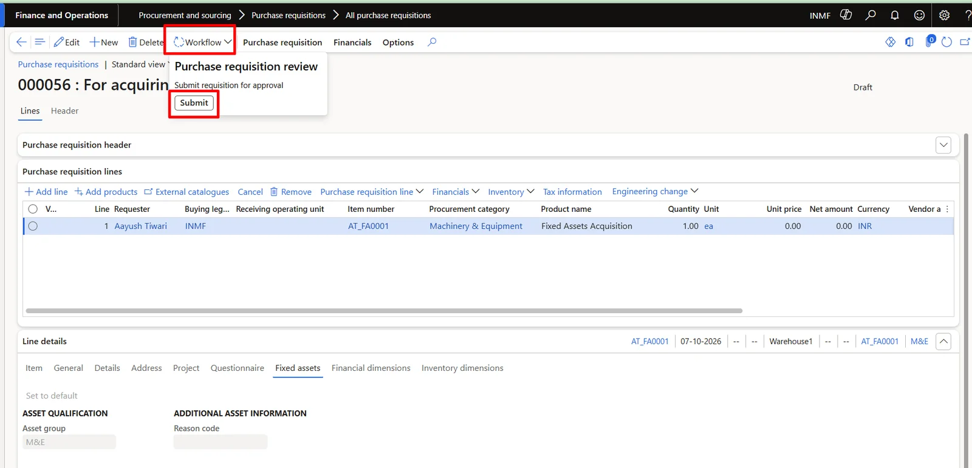Click the diamond personalize icon
The width and height of the screenshot is (972, 468).
click(x=891, y=42)
